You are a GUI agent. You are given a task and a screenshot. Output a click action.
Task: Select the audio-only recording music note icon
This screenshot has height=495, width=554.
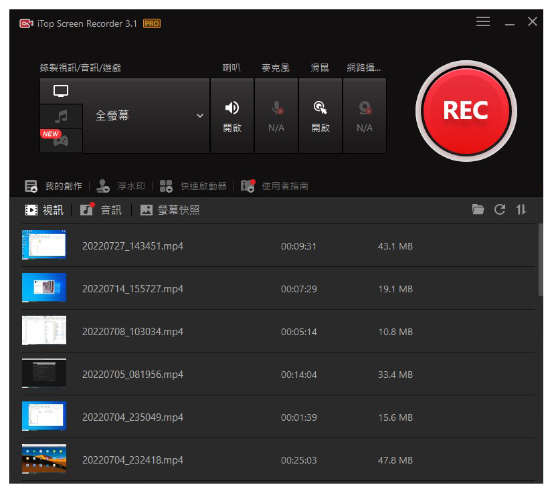point(61,116)
